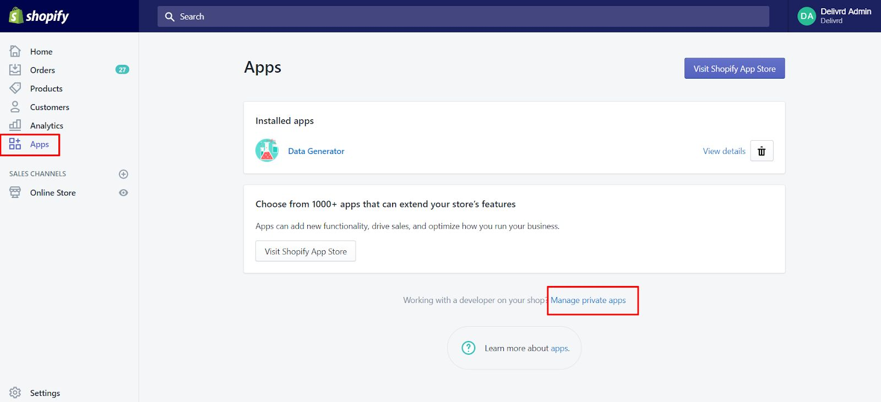Click the Data Generator app icon
The image size is (881, 402).
click(267, 150)
